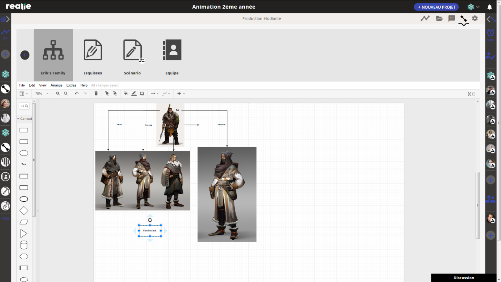Select the Famille d'erik text box
The height and width of the screenshot is (282, 501).
coord(150,231)
